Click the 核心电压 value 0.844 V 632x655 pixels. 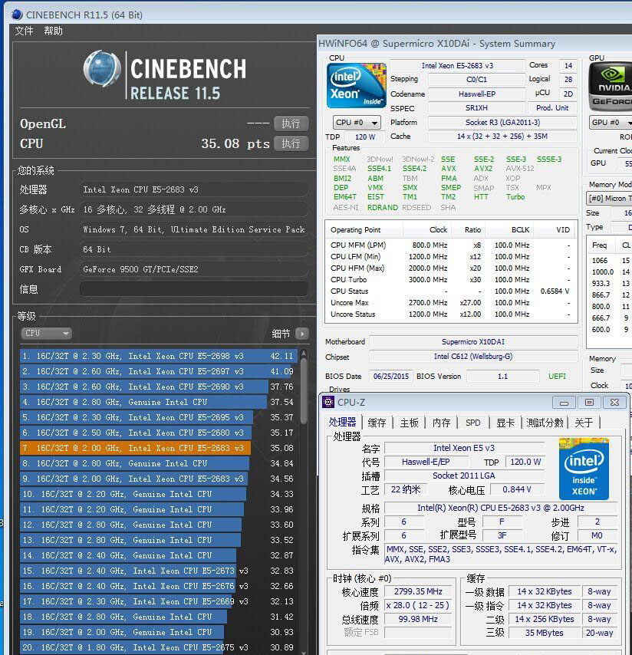pyautogui.click(x=517, y=489)
